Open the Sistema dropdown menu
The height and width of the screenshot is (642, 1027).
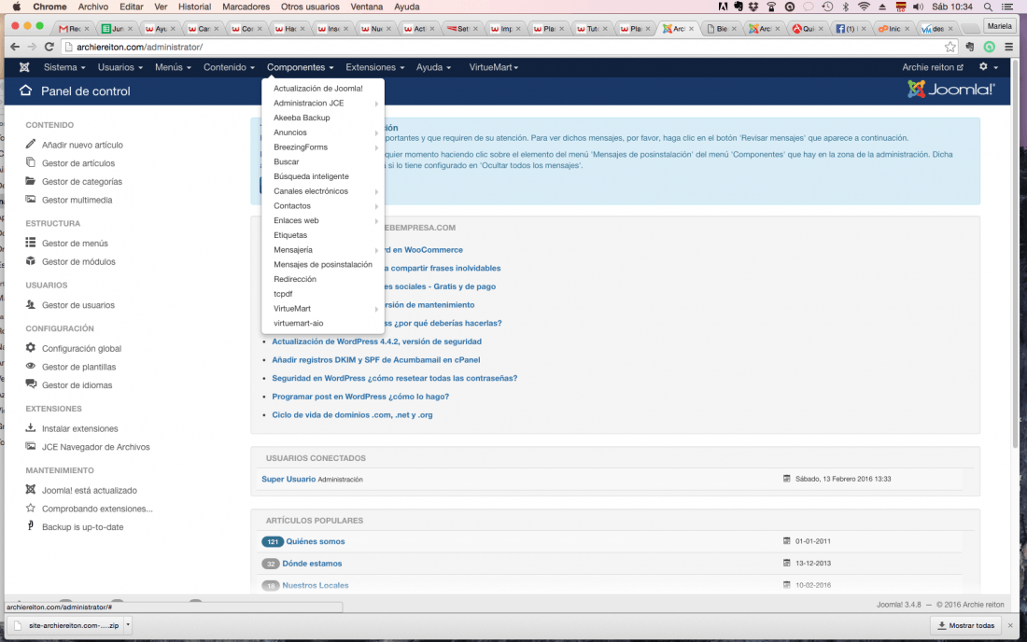(x=64, y=67)
